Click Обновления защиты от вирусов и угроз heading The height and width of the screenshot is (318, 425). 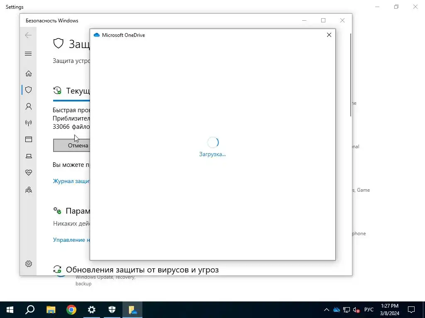[x=142, y=270]
